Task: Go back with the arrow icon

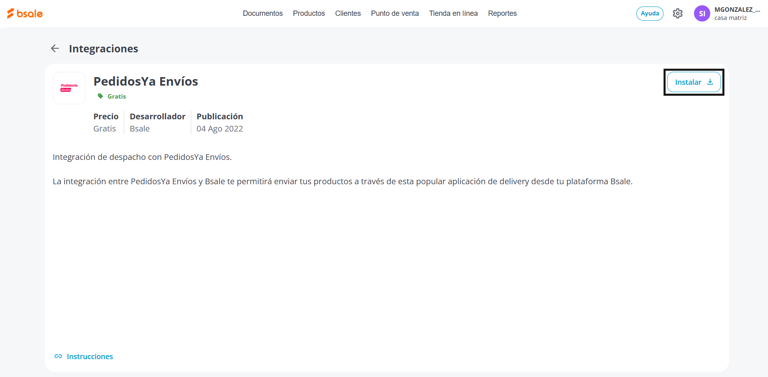Action: [x=55, y=49]
